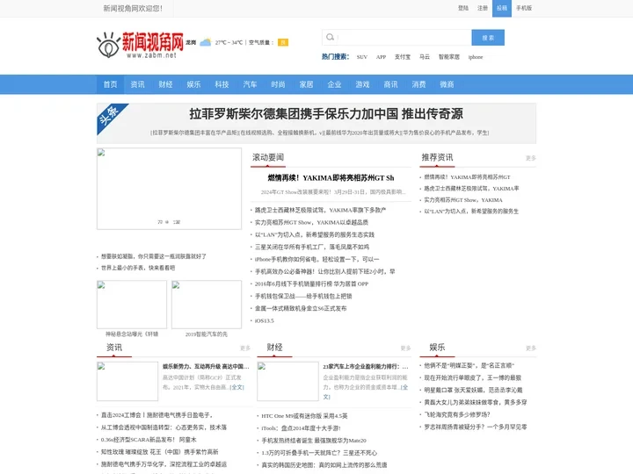Open thumbnail above 神秘悬念站曝光 caption

(x=132, y=305)
